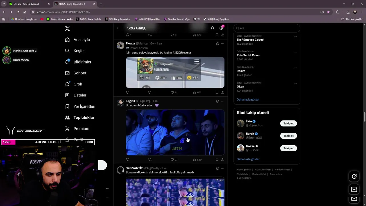Open Gizlilik Politikası footer link
The height and width of the screenshot is (206, 366).
point(263,170)
